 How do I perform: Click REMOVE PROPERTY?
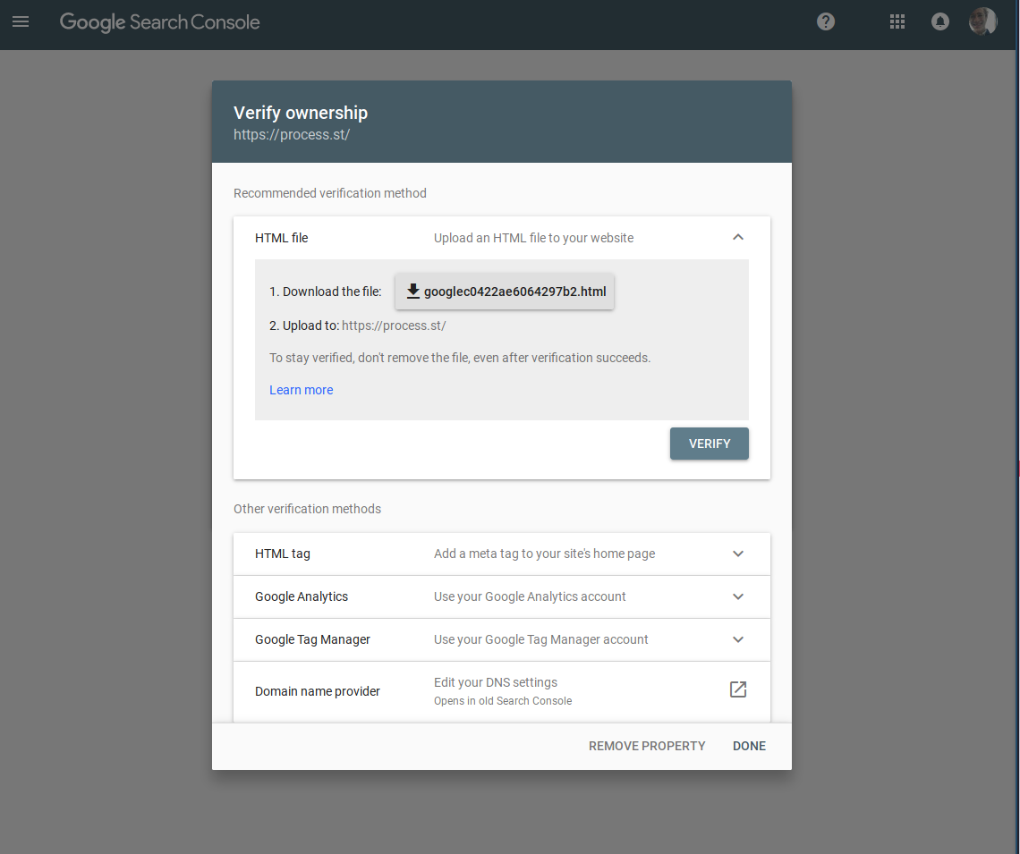click(647, 746)
